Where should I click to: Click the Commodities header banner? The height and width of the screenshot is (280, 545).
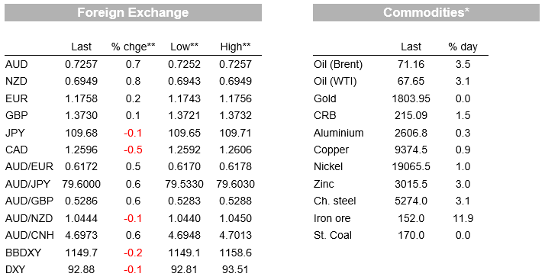pos(426,12)
